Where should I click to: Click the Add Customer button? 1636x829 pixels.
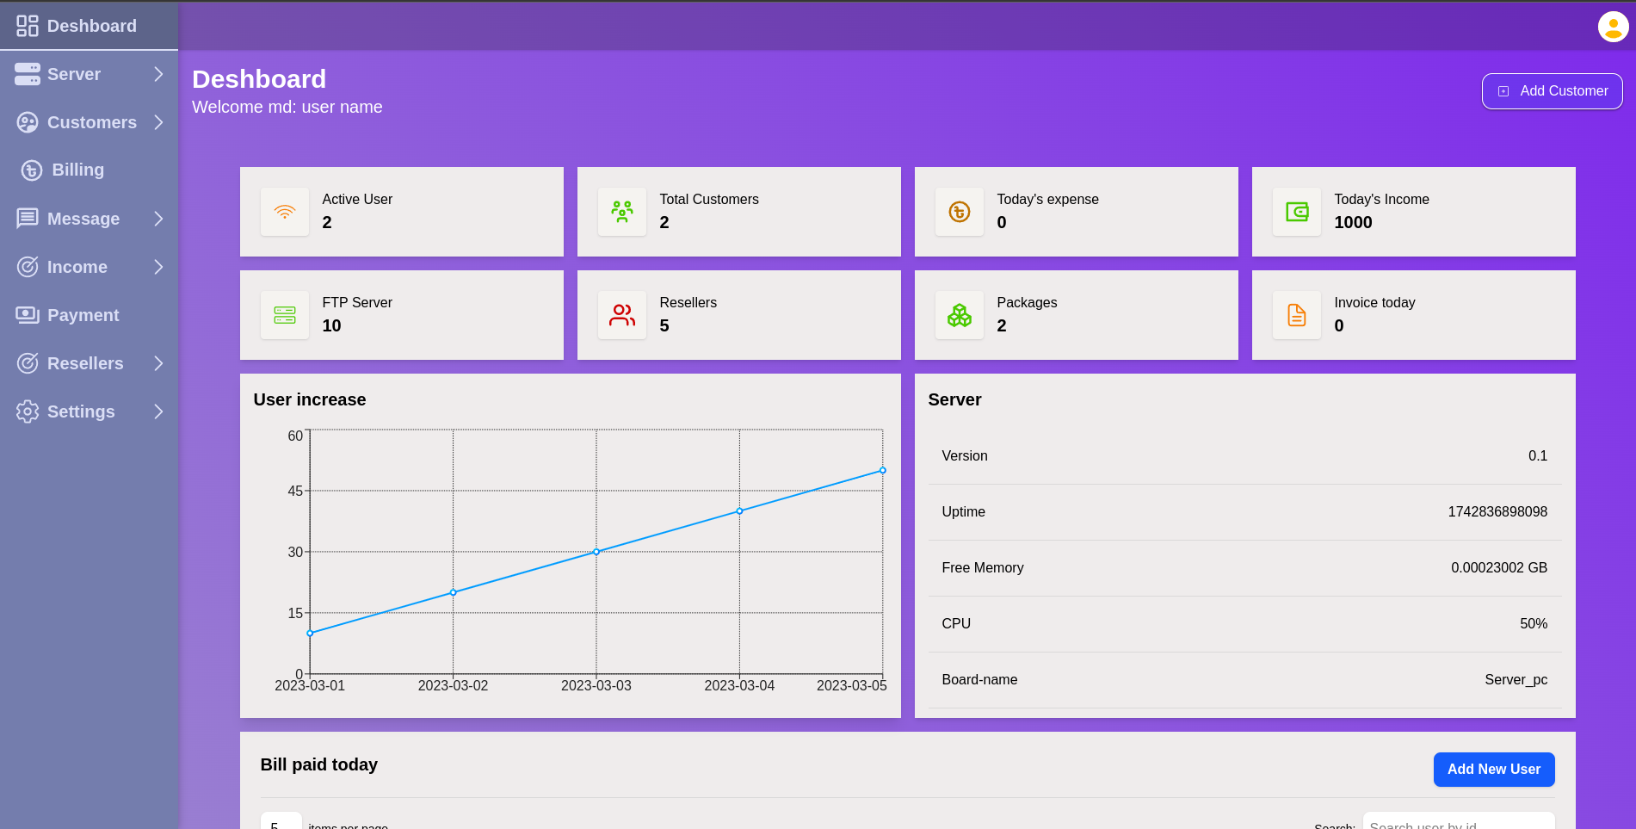(x=1551, y=91)
